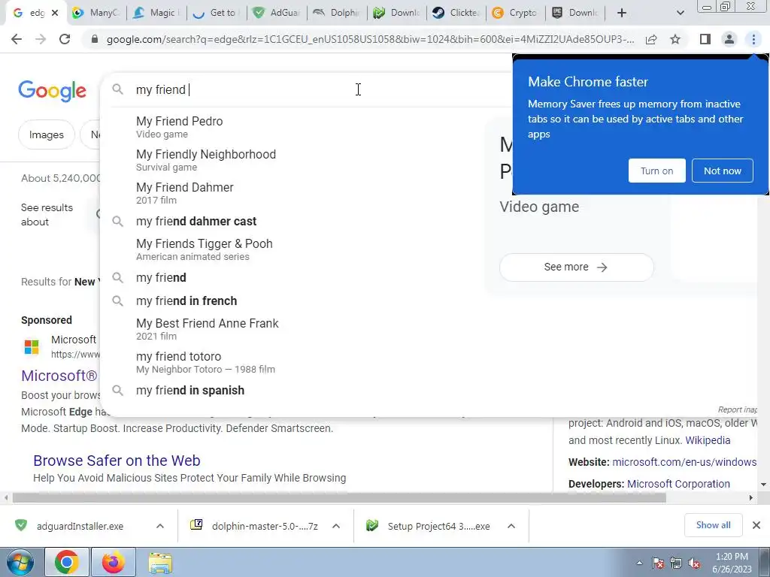Switch to the Crypto tab
This screenshot has height=577, width=770.
coord(516,13)
